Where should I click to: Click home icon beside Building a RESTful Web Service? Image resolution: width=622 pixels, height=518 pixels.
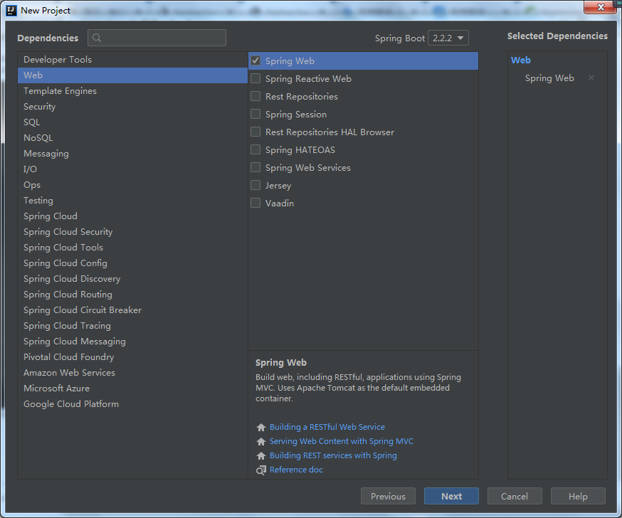pos(260,428)
